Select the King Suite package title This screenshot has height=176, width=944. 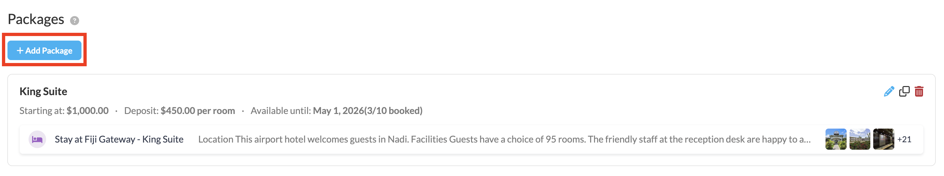[x=43, y=91]
